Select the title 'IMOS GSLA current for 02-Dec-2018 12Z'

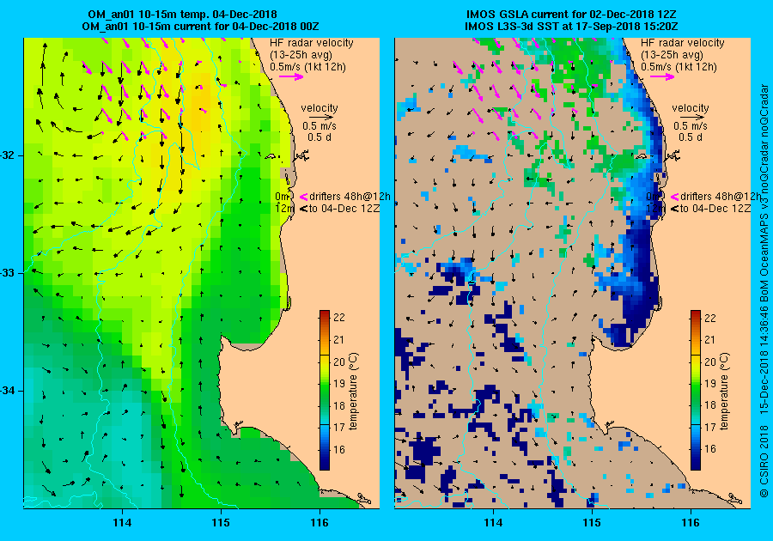(571, 15)
